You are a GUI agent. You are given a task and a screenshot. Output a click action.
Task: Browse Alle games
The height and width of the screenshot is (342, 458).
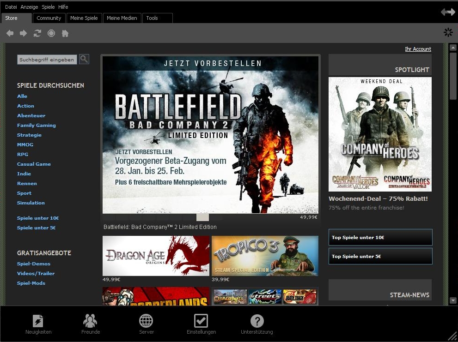point(22,96)
